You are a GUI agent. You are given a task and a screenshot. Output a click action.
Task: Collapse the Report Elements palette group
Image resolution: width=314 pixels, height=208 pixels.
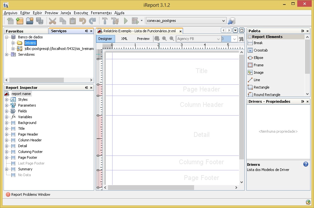pos(250,37)
